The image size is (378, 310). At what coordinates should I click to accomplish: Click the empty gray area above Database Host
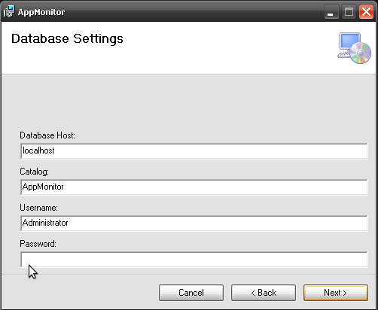coord(189,103)
